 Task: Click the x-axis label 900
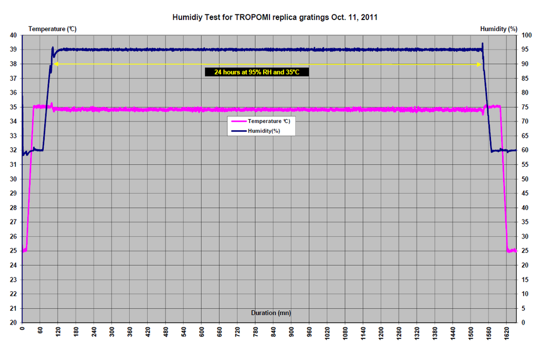[x=291, y=332]
